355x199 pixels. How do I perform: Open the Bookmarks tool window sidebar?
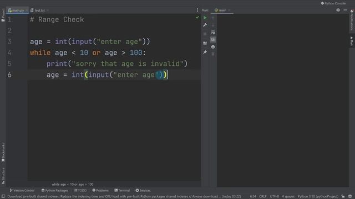point(3,153)
